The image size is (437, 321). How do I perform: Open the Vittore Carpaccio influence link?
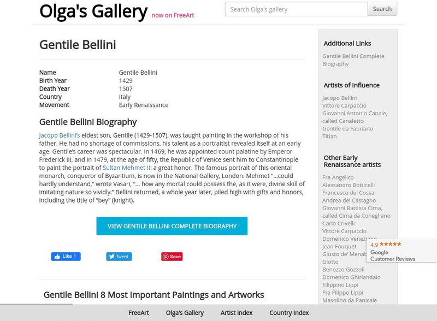344,106
